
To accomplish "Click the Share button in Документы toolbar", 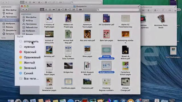I will click(73, 10).
